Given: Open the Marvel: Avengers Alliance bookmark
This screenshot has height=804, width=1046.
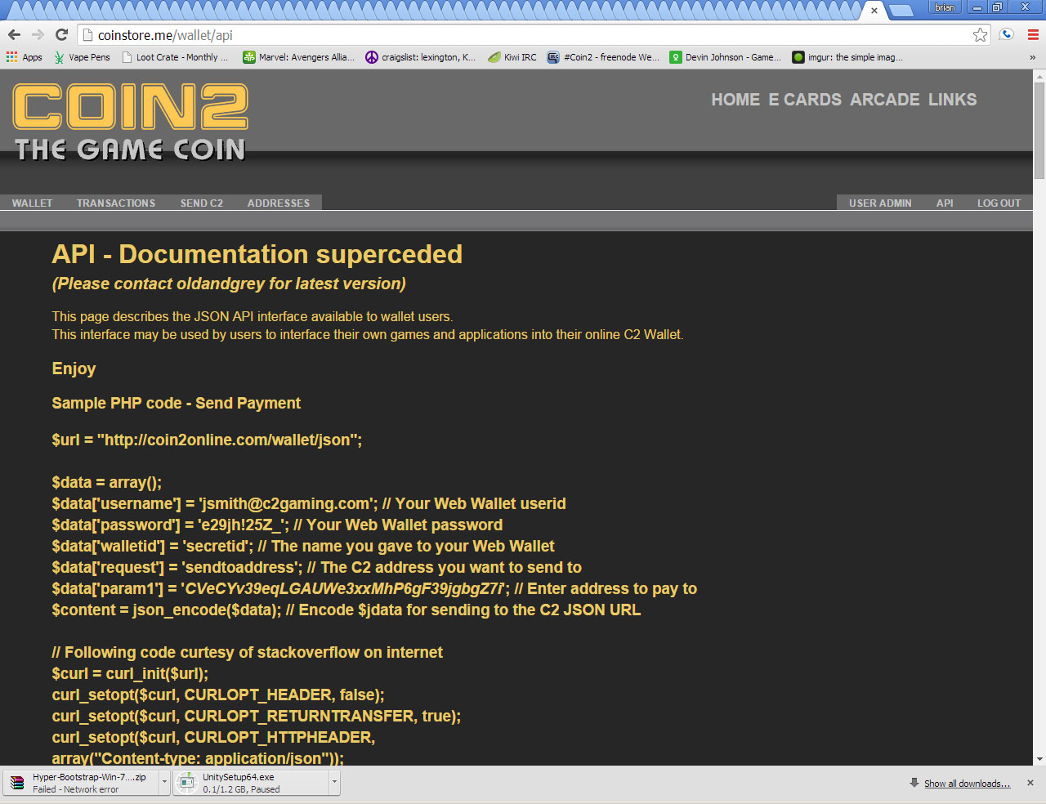Looking at the screenshot, I should 298,57.
